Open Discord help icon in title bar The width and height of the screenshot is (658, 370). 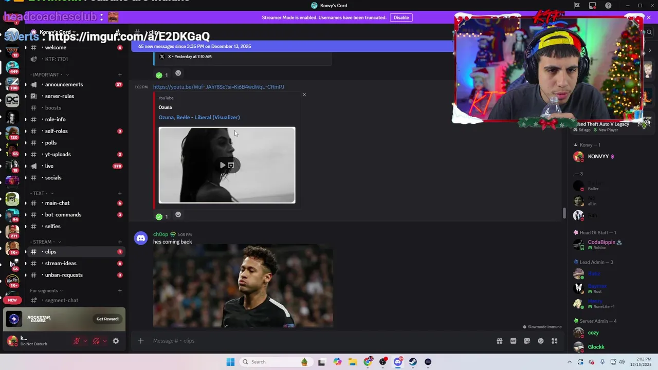click(608, 6)
